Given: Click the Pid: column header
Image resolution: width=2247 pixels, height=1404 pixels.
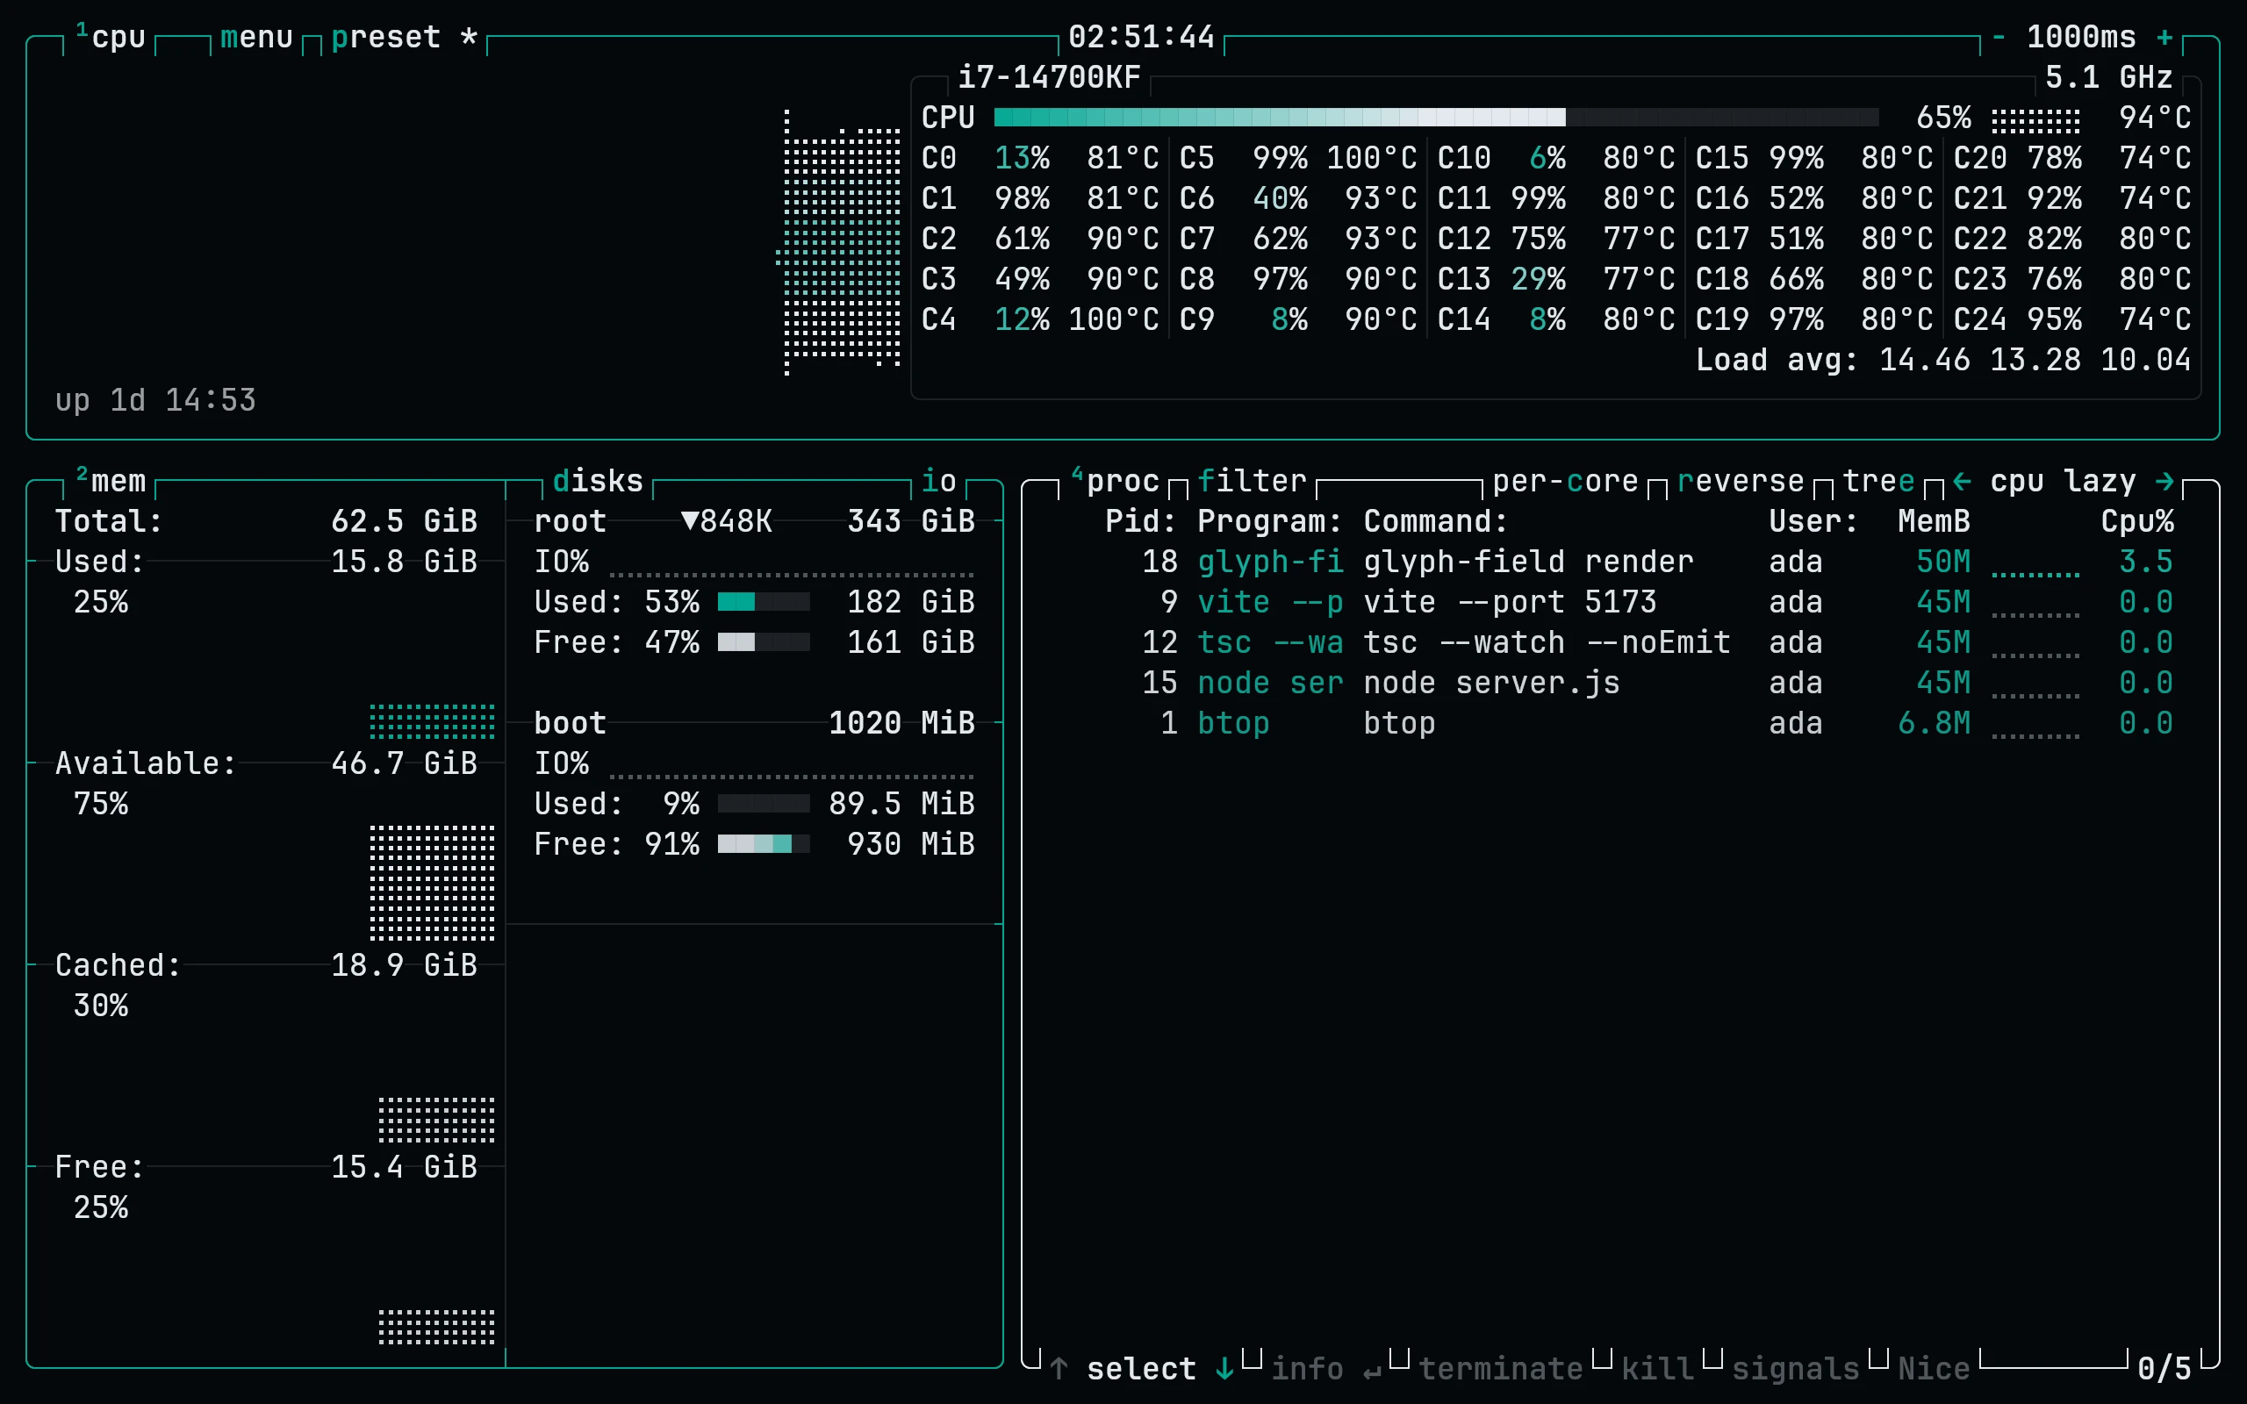Looking at the screenshot, I should click(x=1141, y=521).
